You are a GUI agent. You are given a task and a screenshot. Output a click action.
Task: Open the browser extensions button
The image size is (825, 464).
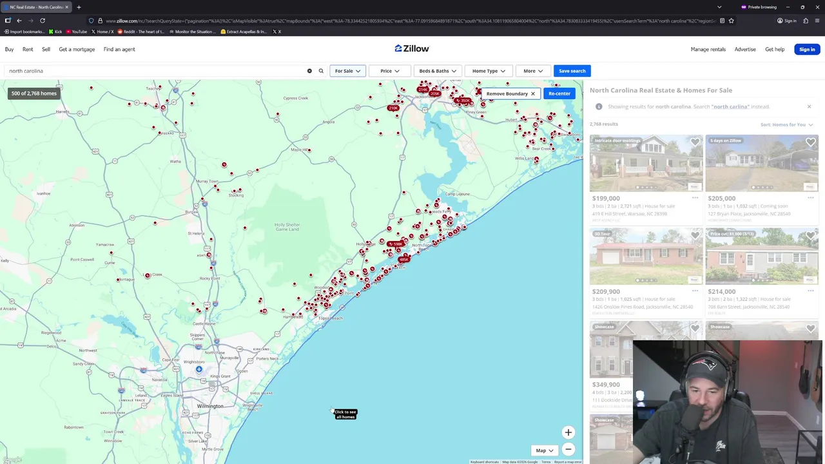(806, 21)
